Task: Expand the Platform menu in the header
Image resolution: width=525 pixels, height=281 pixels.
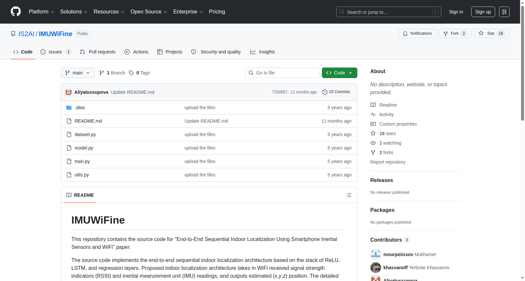Action: pyautogui.click(x=42, y=12)
